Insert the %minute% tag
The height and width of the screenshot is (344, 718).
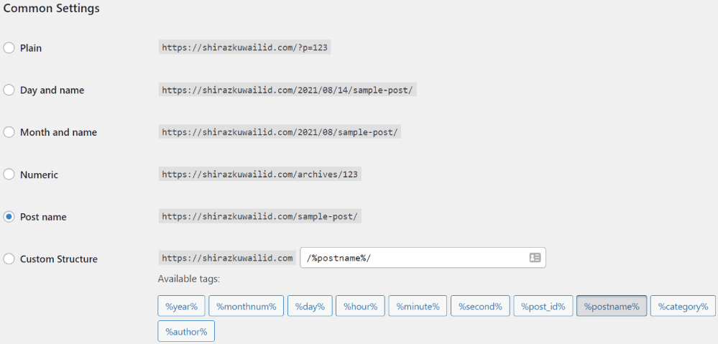418,306
